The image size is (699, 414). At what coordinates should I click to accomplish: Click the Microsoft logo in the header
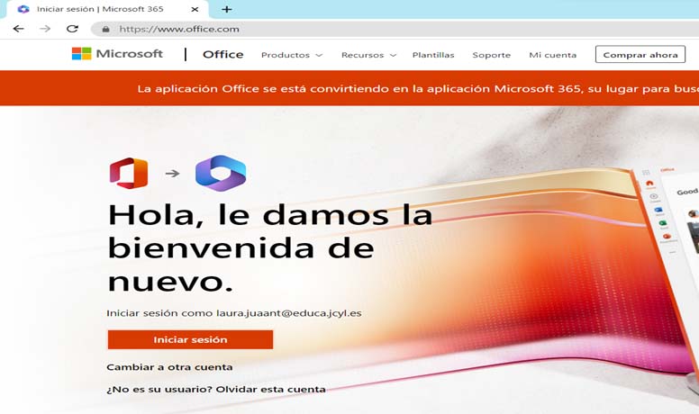coord(117,54)
